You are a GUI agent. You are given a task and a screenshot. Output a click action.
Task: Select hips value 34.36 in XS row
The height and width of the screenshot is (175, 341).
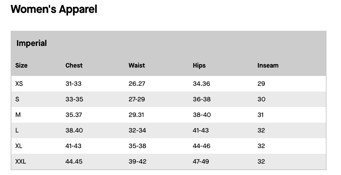point(201,84)
